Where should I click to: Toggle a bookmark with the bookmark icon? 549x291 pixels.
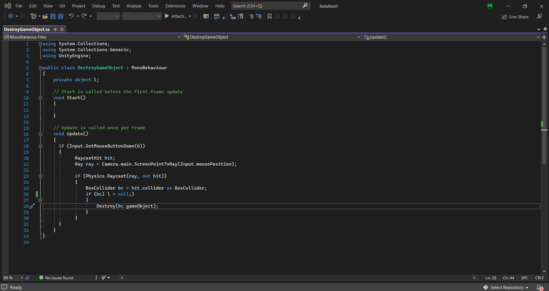point(269,16)
